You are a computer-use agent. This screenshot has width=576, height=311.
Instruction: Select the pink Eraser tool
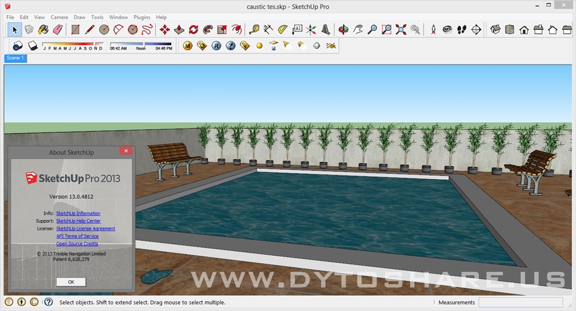coord(58,30)
